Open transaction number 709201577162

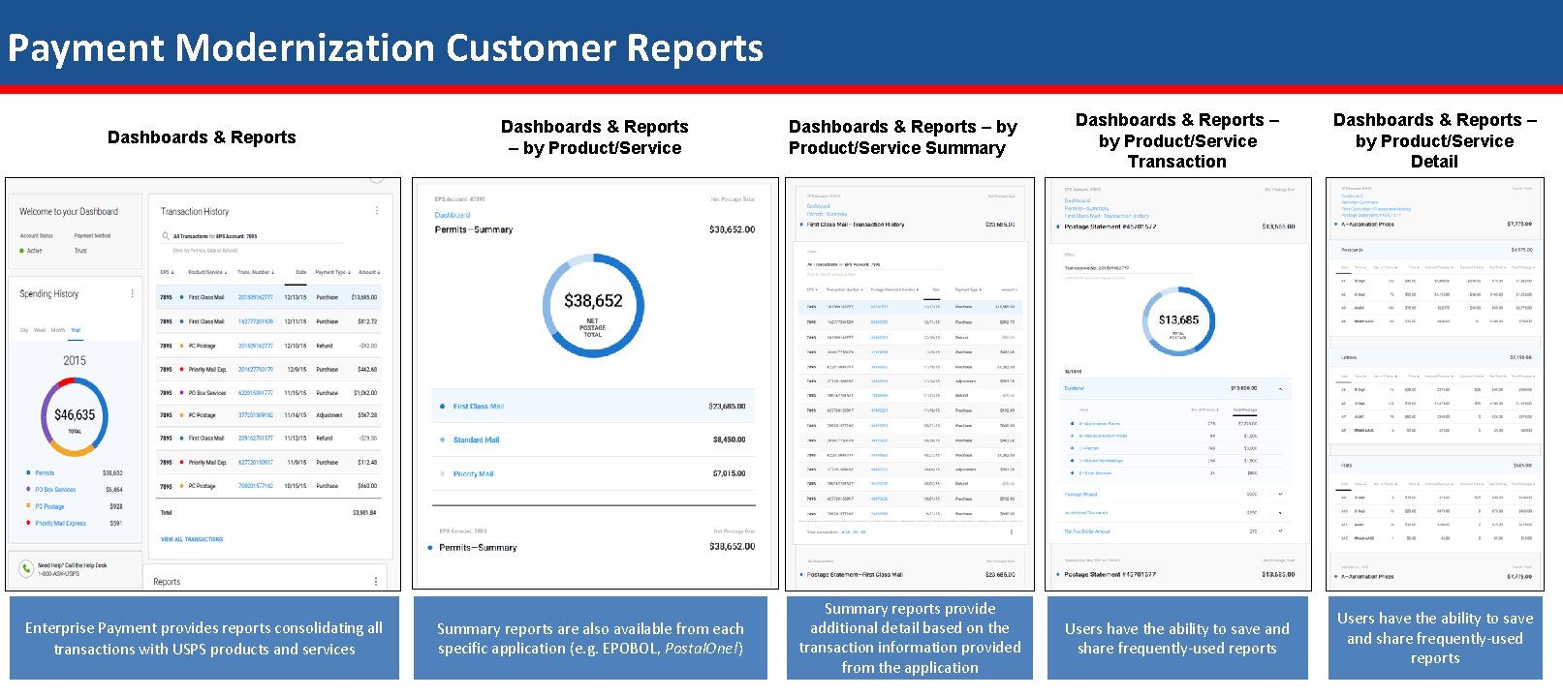(256, 486)
